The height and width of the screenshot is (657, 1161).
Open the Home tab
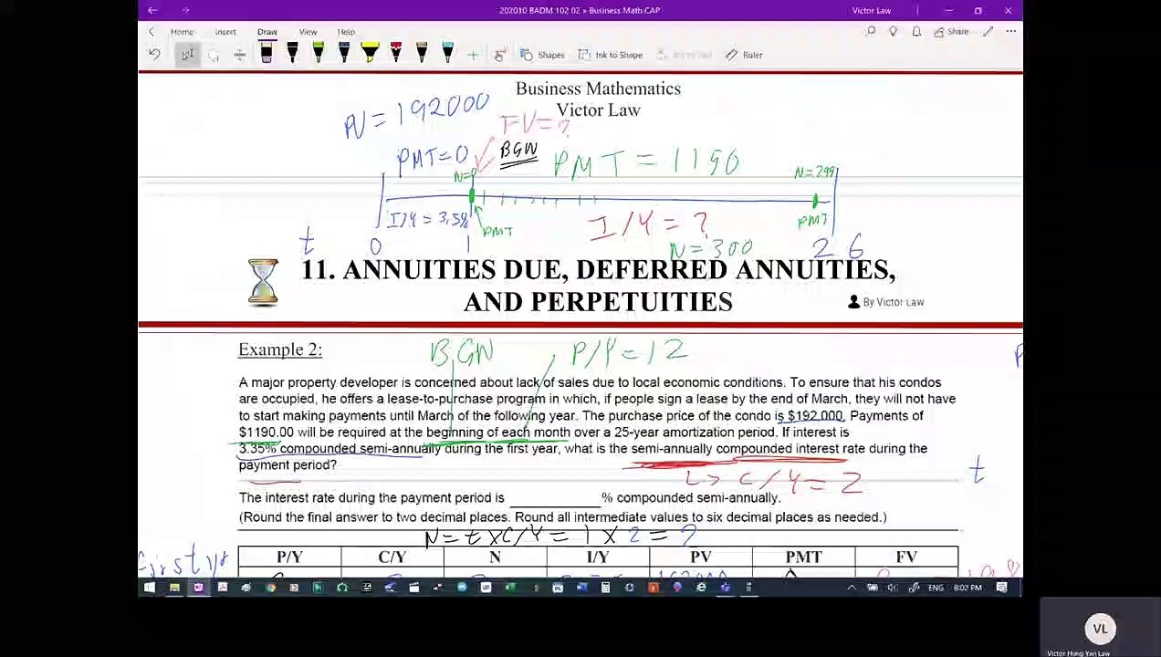click(182, 32)
